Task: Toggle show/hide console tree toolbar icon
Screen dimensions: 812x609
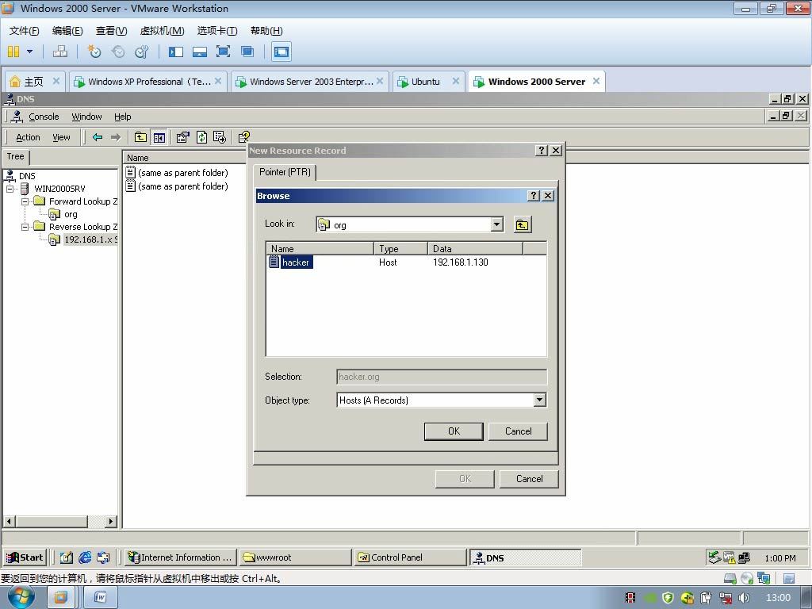Action: pos(159,137)
